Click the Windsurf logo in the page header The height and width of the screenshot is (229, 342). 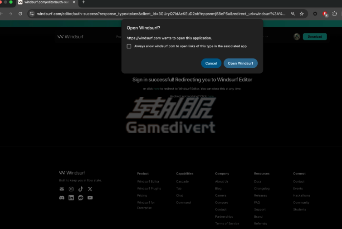point(70,37)
